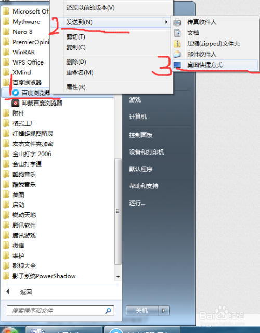Expand the 发送到(N) submenu arrow
Screen dimensions: 260x333
(166, 22)
